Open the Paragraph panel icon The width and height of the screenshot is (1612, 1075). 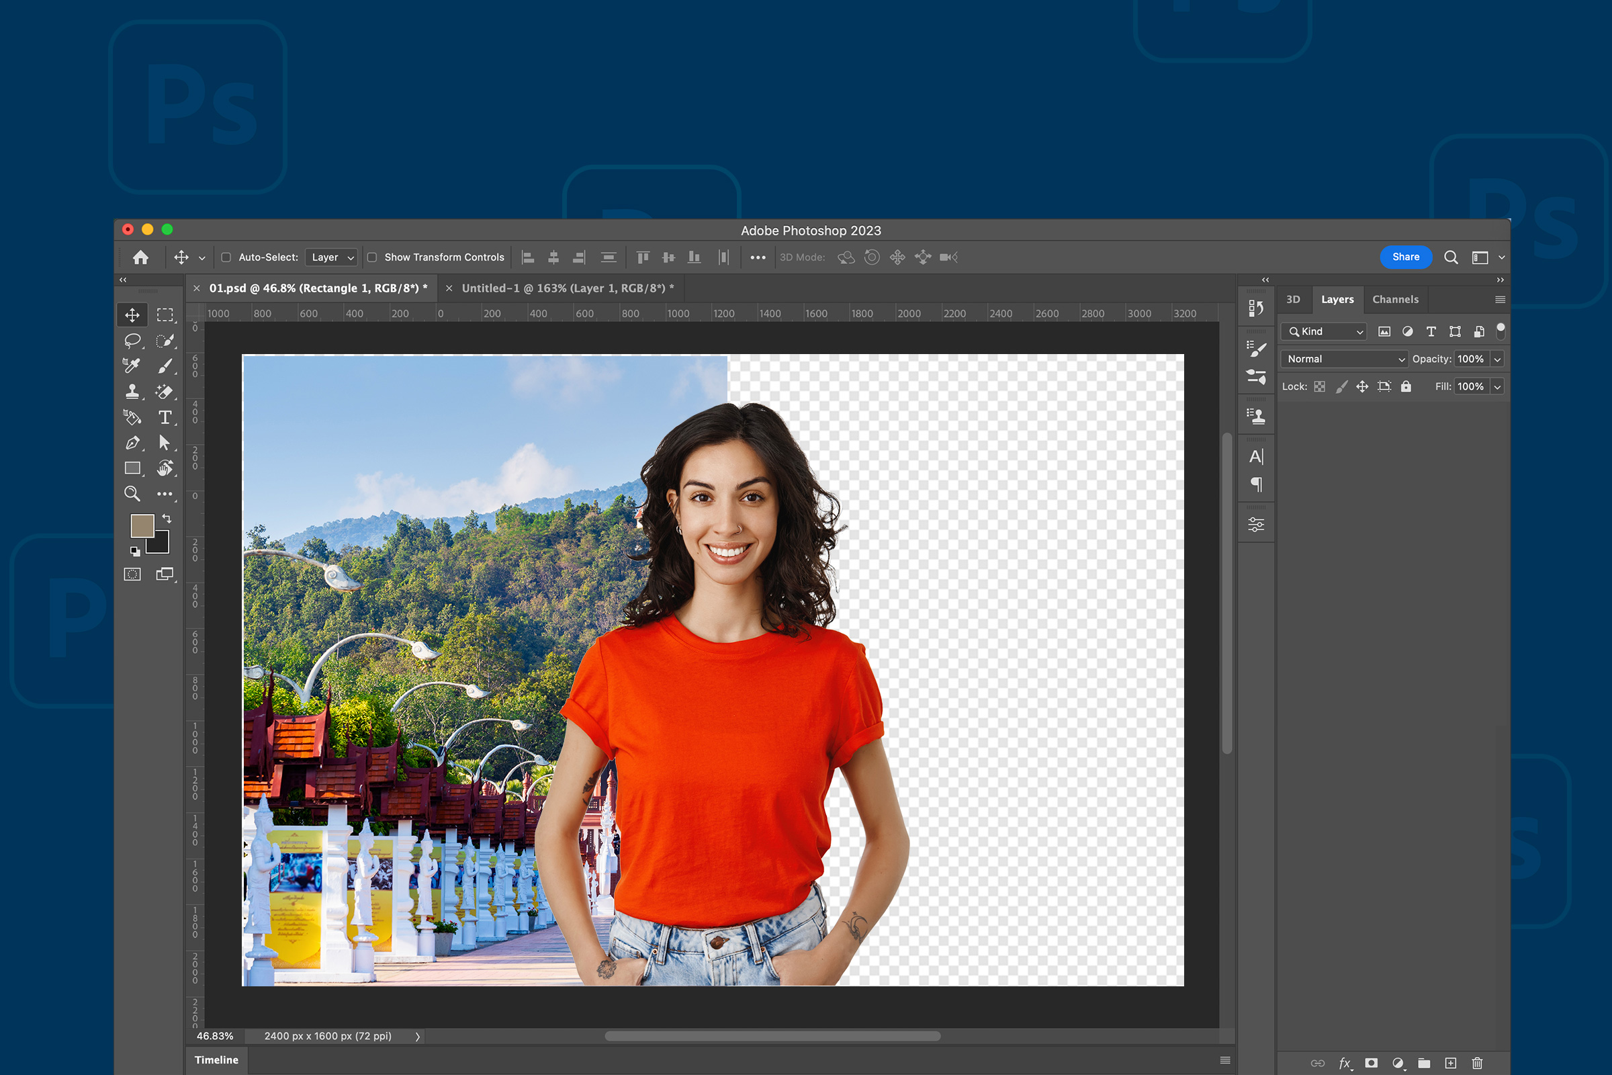1256,484
